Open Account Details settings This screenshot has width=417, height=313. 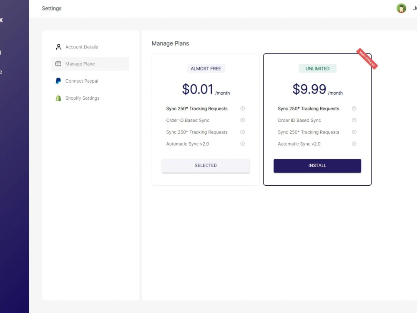[90, 47]
